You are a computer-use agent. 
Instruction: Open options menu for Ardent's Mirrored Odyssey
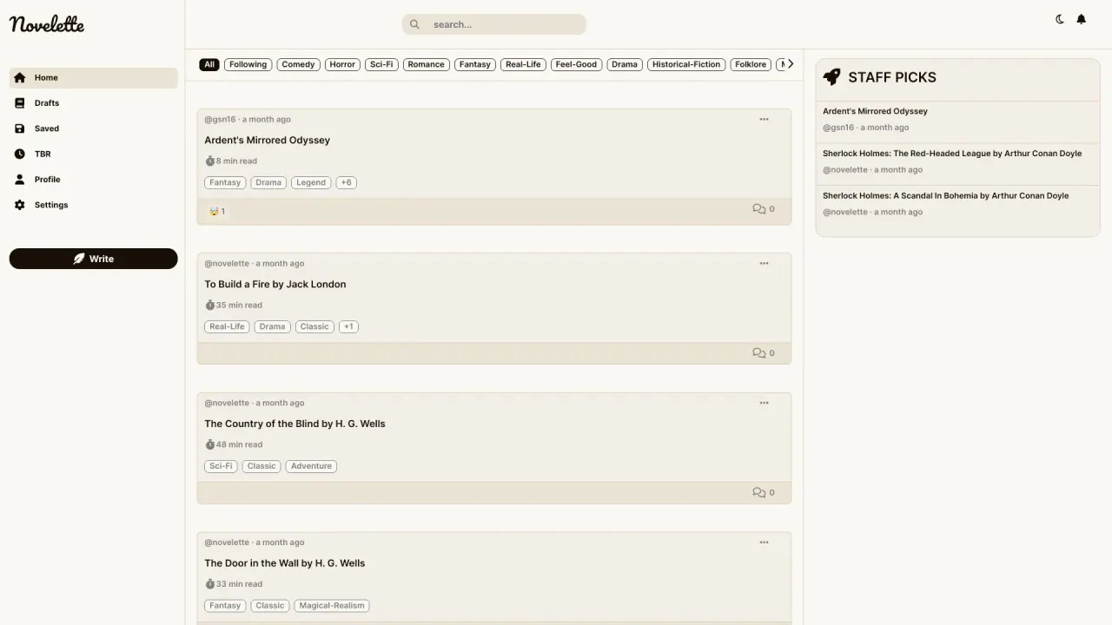coord(764,120)
